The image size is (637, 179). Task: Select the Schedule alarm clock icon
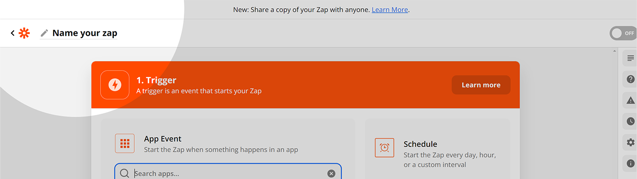pyautogui.click(x=384, y=148)
